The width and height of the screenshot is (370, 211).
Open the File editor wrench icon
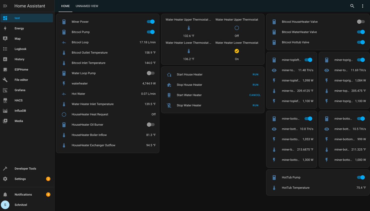tap(5, 80)
